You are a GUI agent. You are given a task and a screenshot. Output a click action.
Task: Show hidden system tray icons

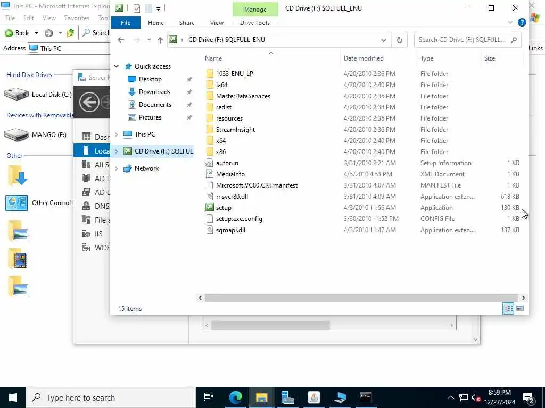click(450, 397)
